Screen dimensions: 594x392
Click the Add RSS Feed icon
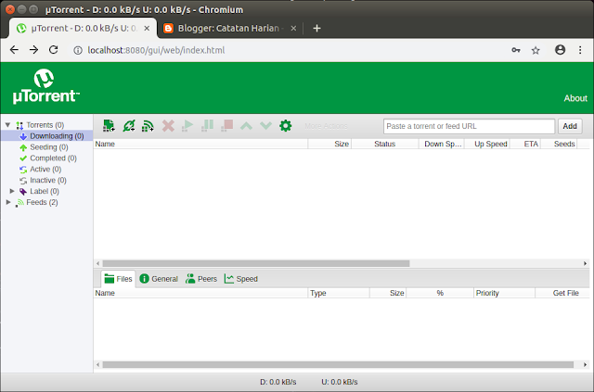[148, 126]
